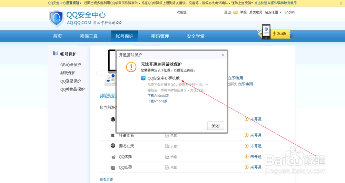Select 游戏保护 in sidebar
The height and width of the screenshot is (183, 345).
[68, 73]
